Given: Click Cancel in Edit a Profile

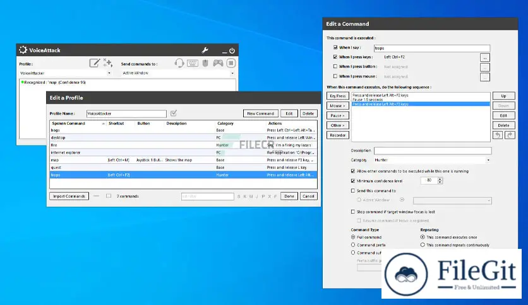Looking at the screenshot, I should pos(308,196).
